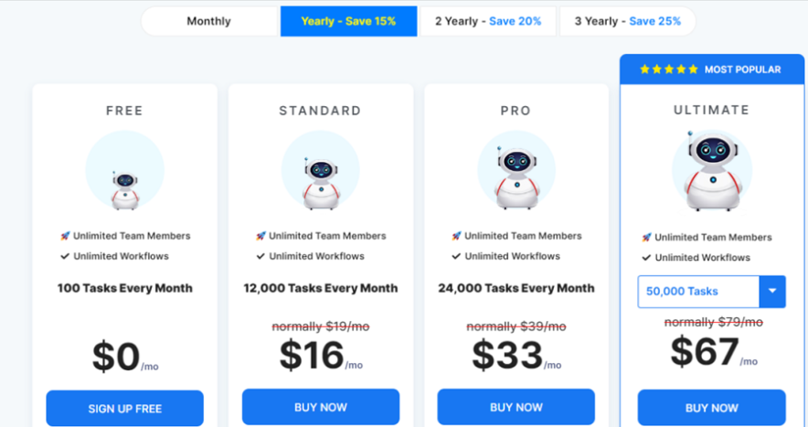Click the rocket icon in Standard plan
This screenshot has height=427, width=808.
(260, 236)
